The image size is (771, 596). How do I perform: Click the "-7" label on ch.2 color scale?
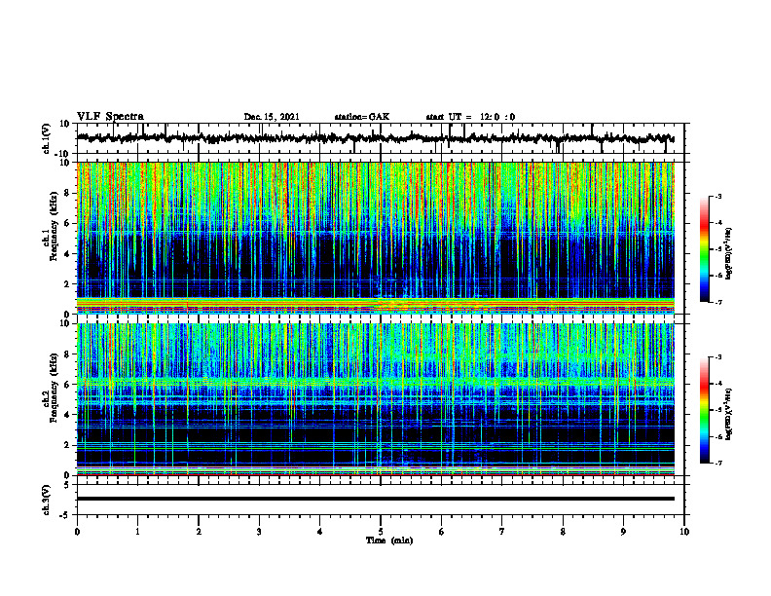[717, 464]
